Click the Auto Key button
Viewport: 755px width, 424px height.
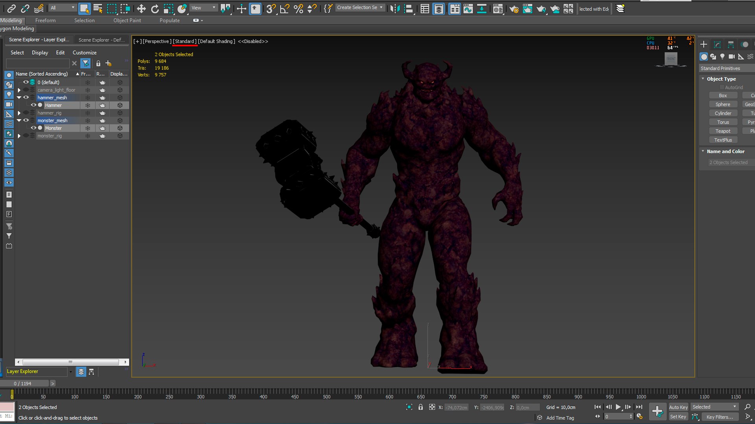pyautogui.click(x=678, y=407)
